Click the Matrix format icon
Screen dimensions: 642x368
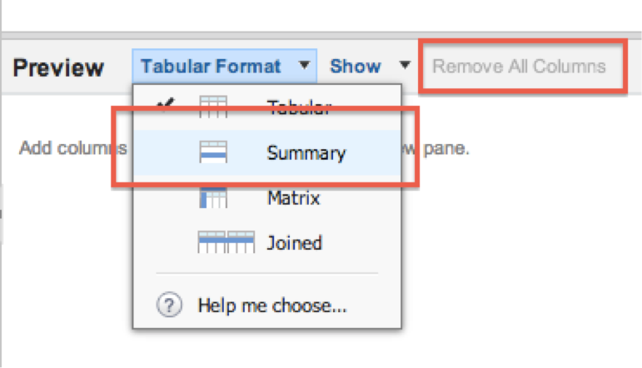(213, 198)
